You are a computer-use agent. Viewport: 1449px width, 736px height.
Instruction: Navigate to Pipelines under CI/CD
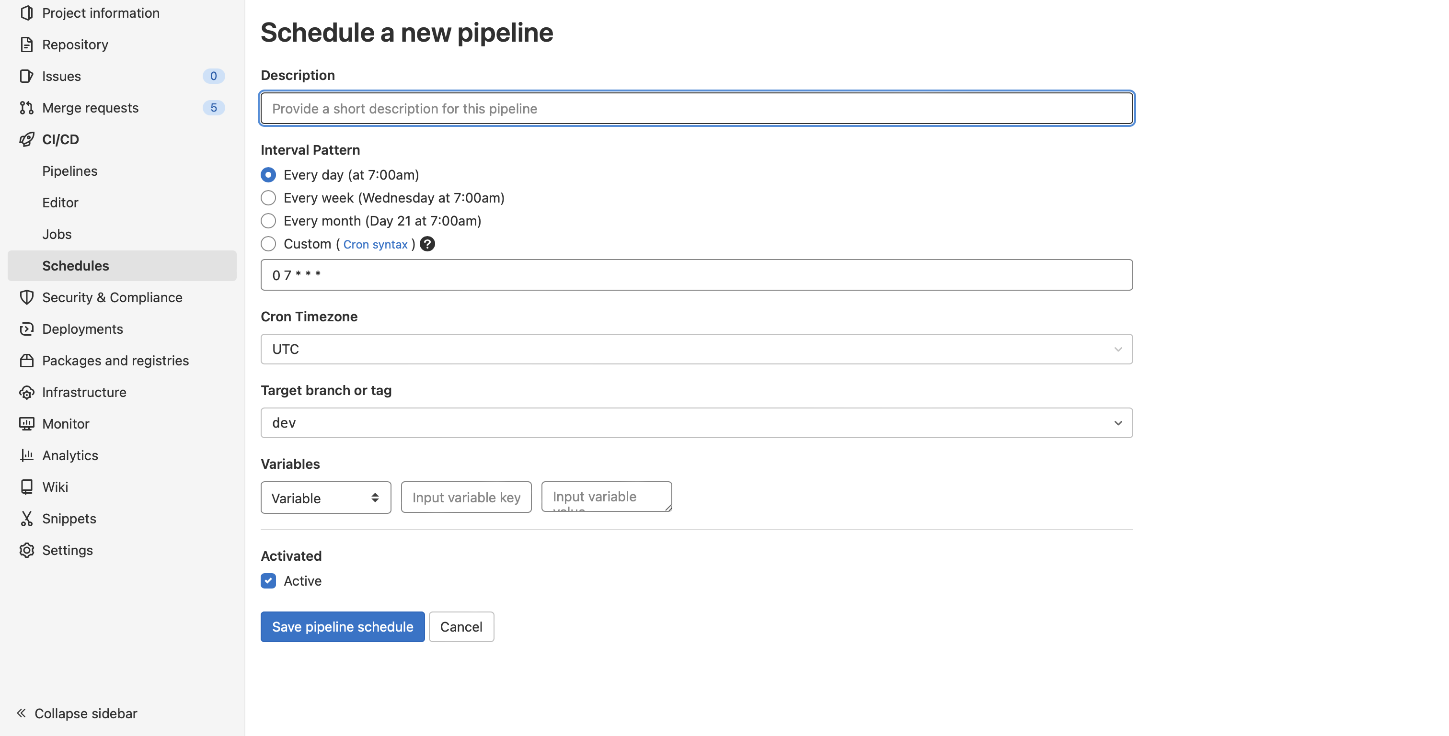[69, 170]
